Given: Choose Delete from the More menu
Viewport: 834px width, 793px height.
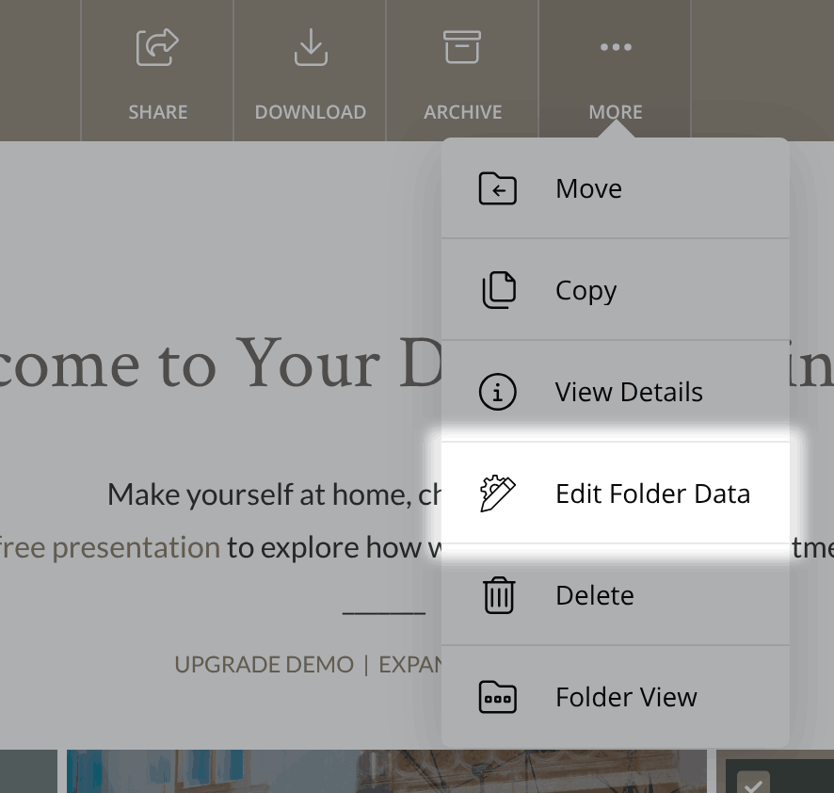Looking at the screenshot, I should (x=616, y=595).
